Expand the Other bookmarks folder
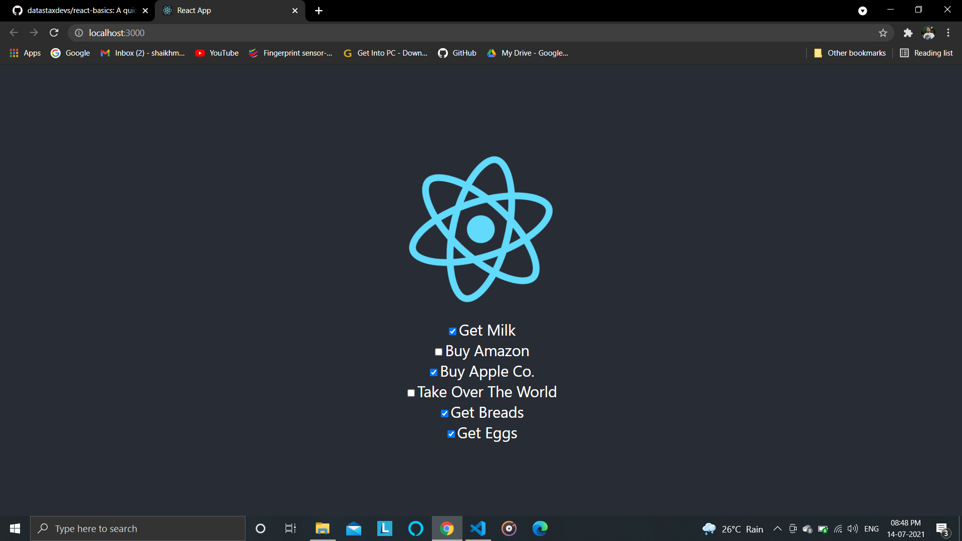The image size is (962, 541). point(850,53)
